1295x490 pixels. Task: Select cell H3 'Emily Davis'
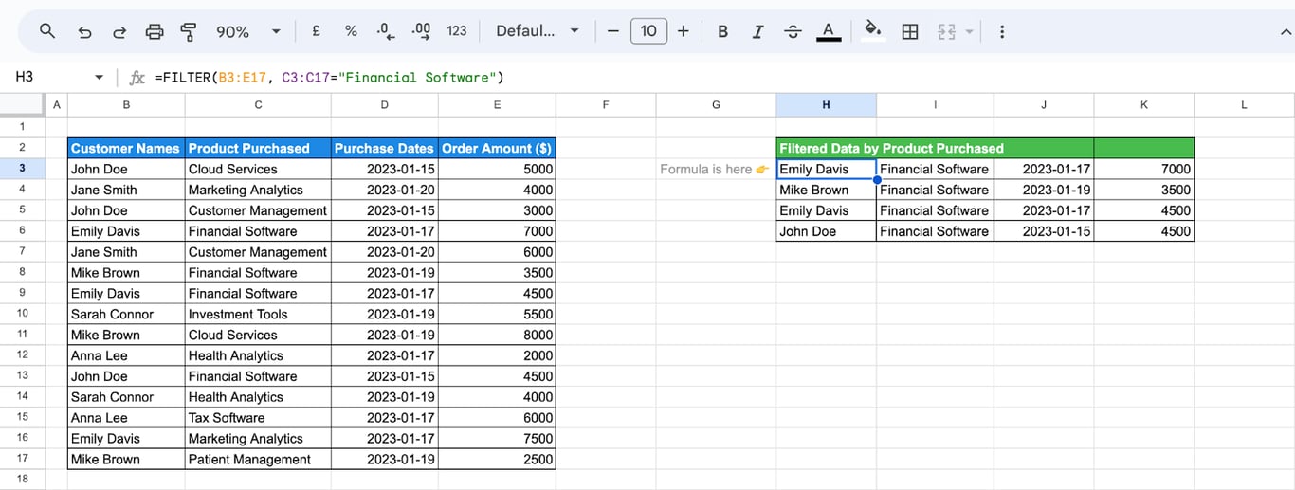[826, 169]
